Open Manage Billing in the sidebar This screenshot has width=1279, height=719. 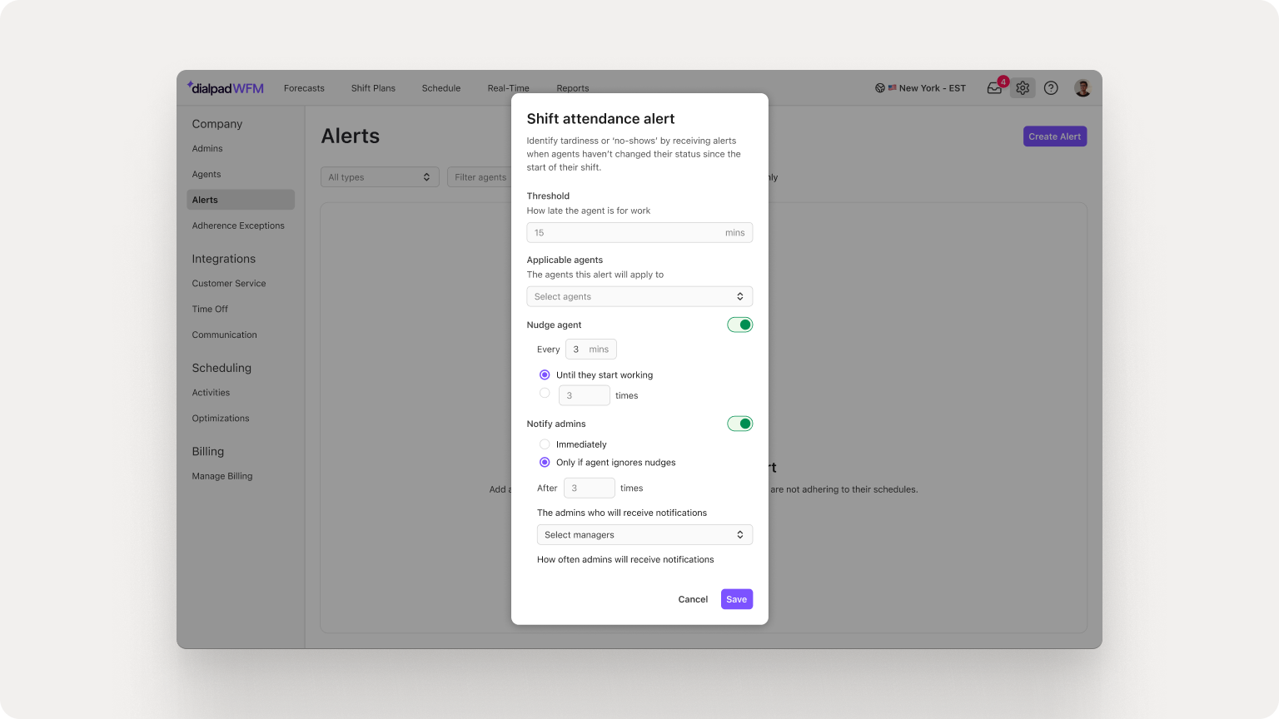pyautogui.click(x=222, y=476)
